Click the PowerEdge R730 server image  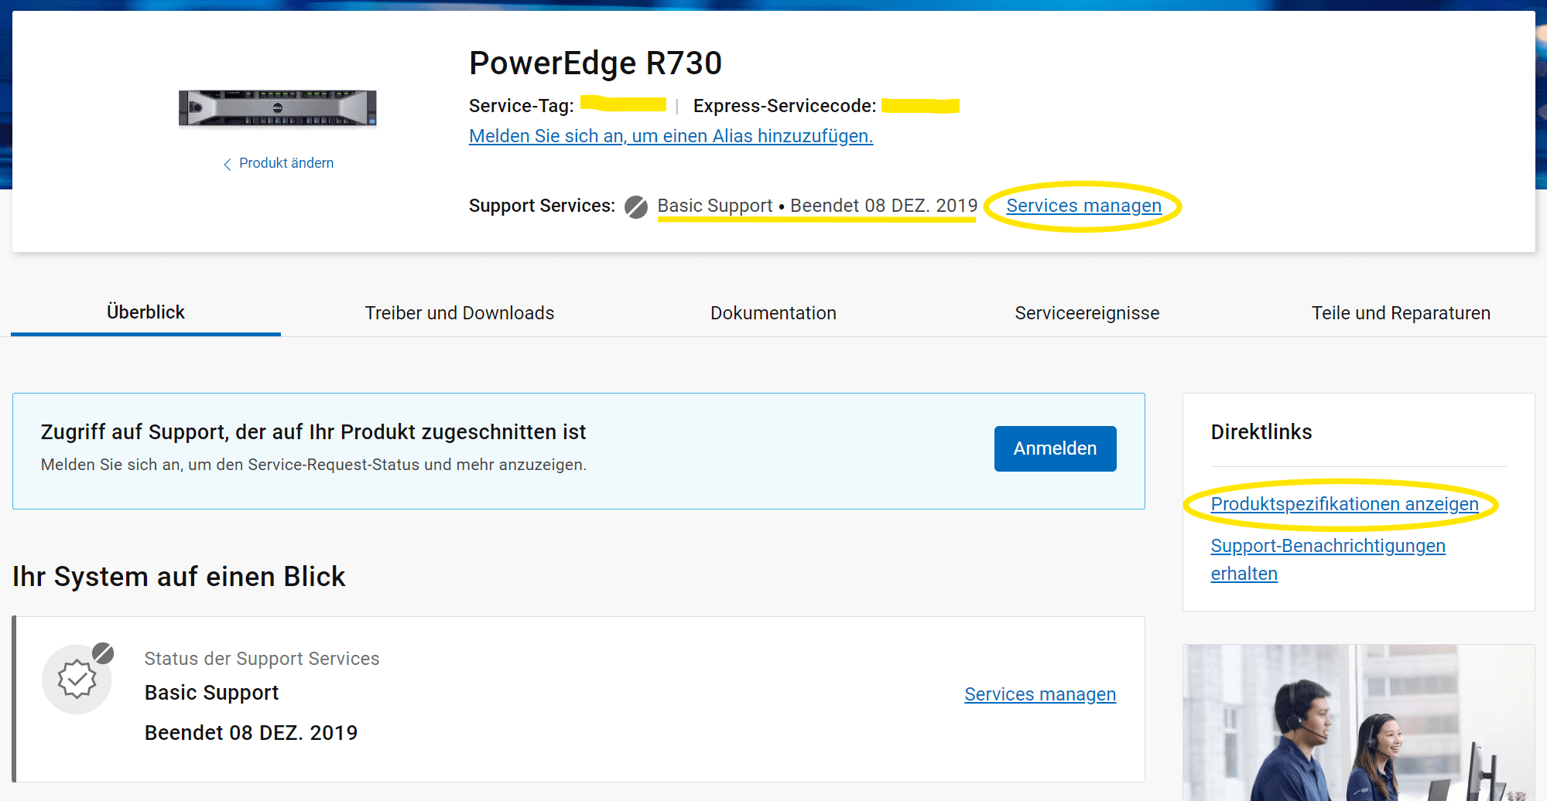point(277,107)
